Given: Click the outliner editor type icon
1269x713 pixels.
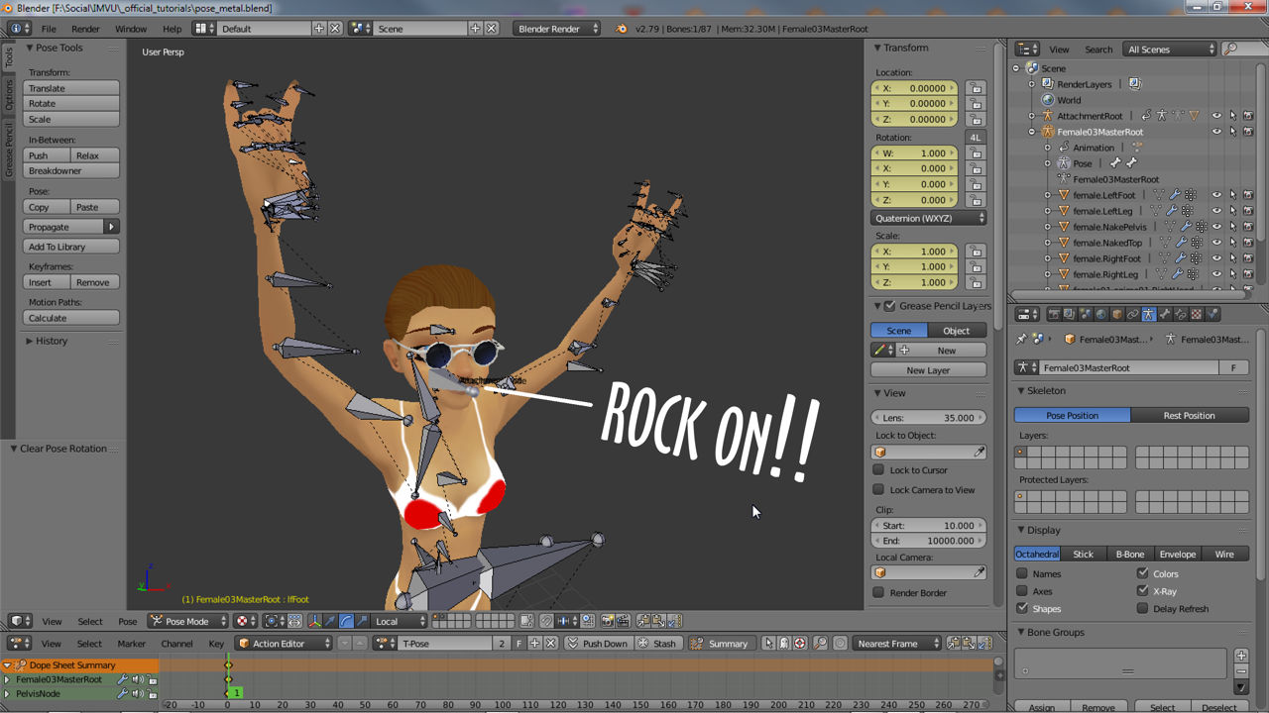Looking at the screenshot, I should click(x=1027, y=49).
